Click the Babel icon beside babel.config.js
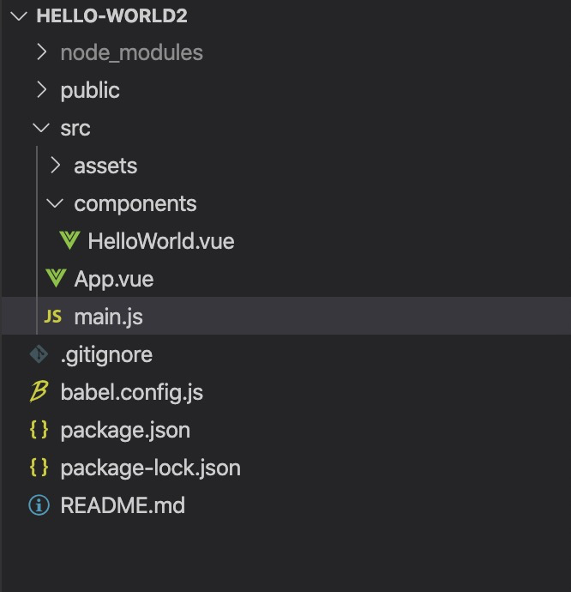Image resolution: width=571 pixels, height=592 pixels. tap(39, 392)
